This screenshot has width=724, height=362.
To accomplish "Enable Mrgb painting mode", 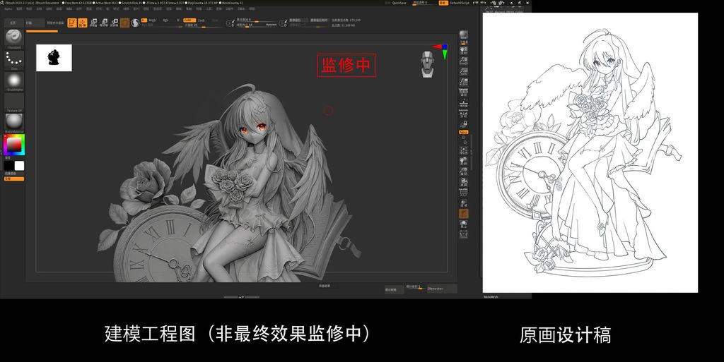I will pyautogui.click(x=152, y=20).
